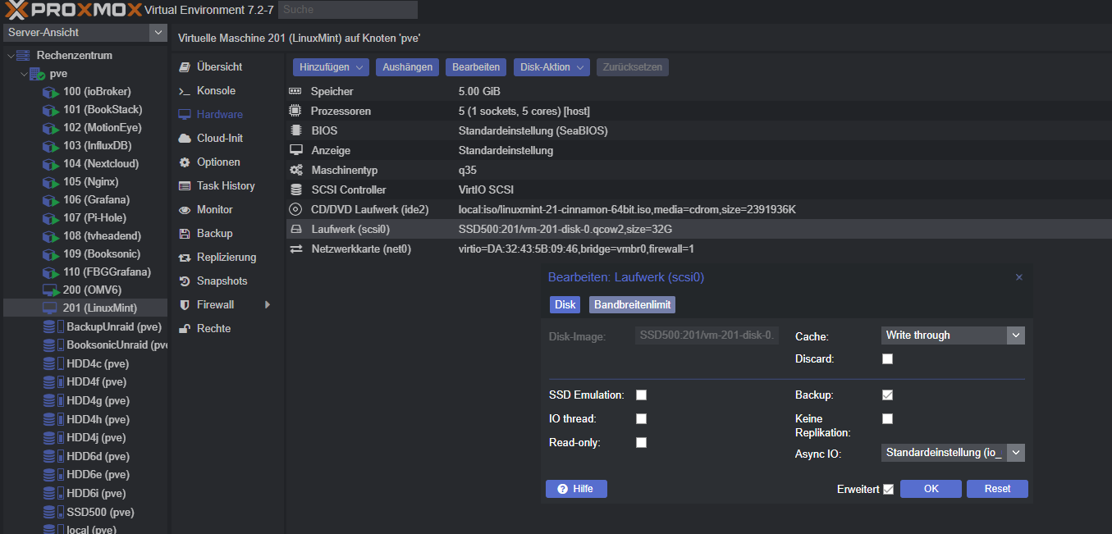The image size is (1112, 534).
Task: Select 201 (LinuxMint) in the tree
Action: [85, 308]
